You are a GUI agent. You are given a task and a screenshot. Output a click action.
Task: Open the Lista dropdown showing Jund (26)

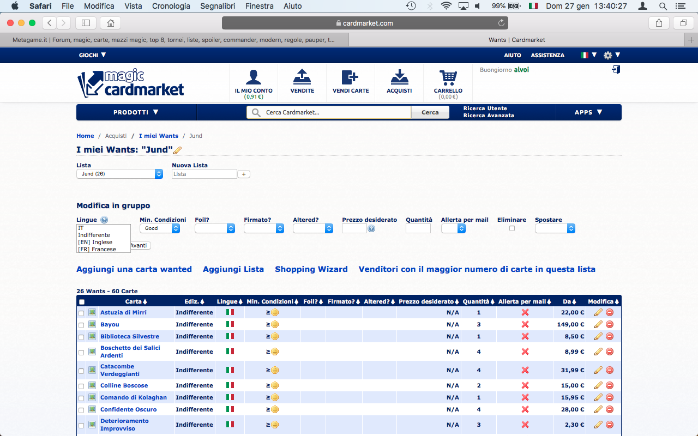click(119, 174)
